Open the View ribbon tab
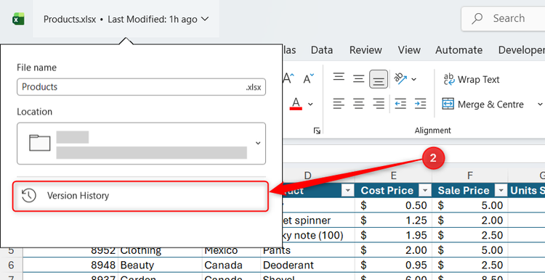The image size is (545, 280). click(409, 50)
